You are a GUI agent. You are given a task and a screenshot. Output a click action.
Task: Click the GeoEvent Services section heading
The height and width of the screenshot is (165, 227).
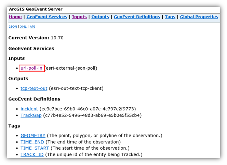31,49
